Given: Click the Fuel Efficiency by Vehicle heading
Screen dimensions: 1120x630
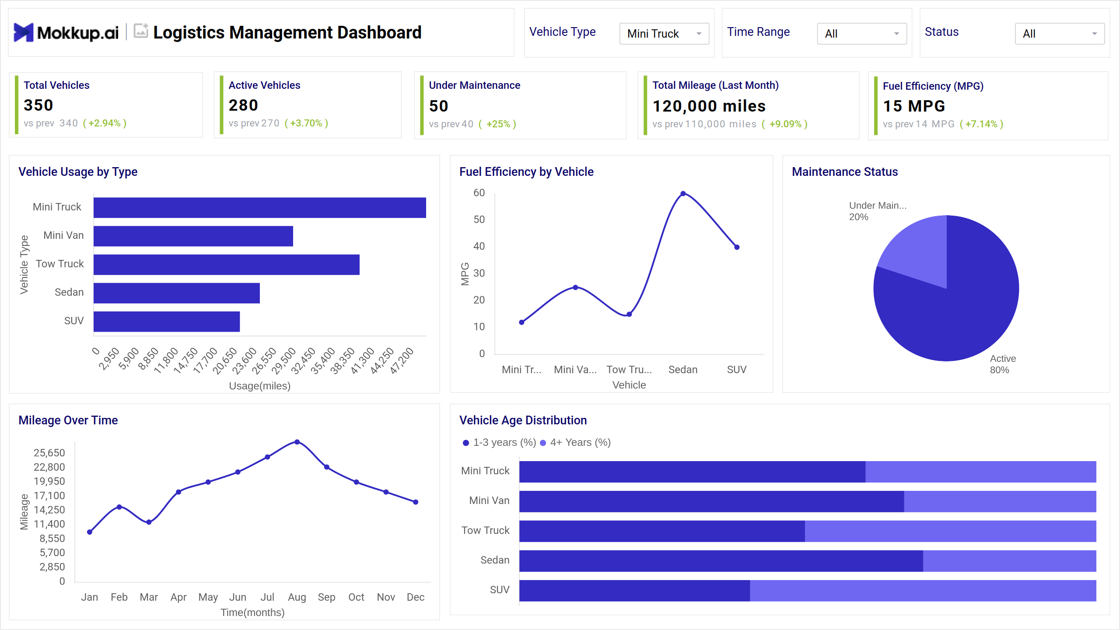Looking at the screenshot, I should [x=526, y=172].
